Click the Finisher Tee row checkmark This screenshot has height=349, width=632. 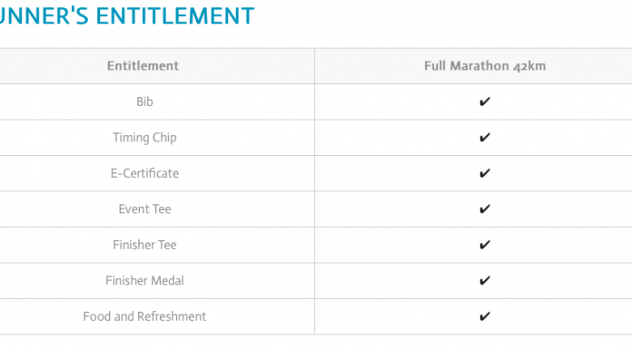485,245
